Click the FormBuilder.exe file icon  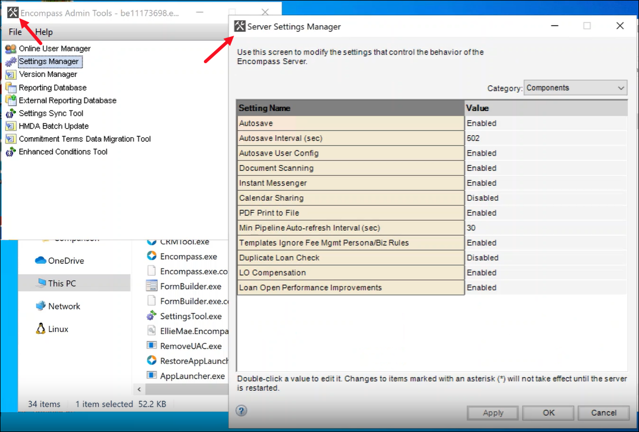coord(152,286)
